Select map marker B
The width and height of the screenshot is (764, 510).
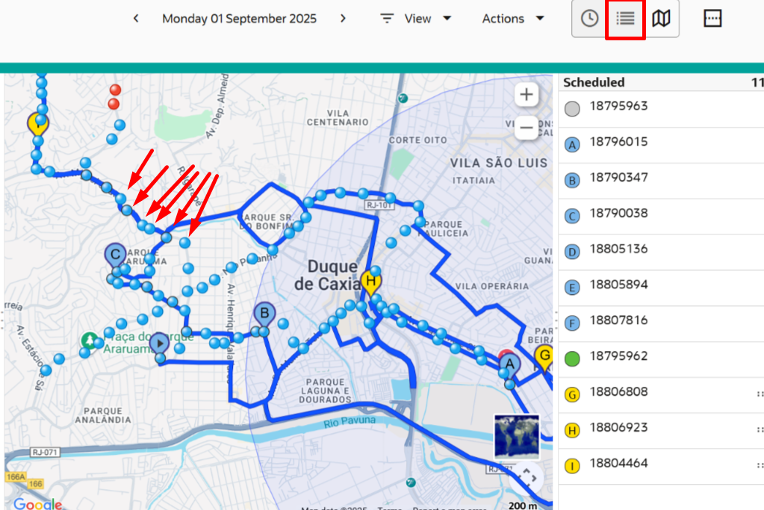click(x=264, y=313)
